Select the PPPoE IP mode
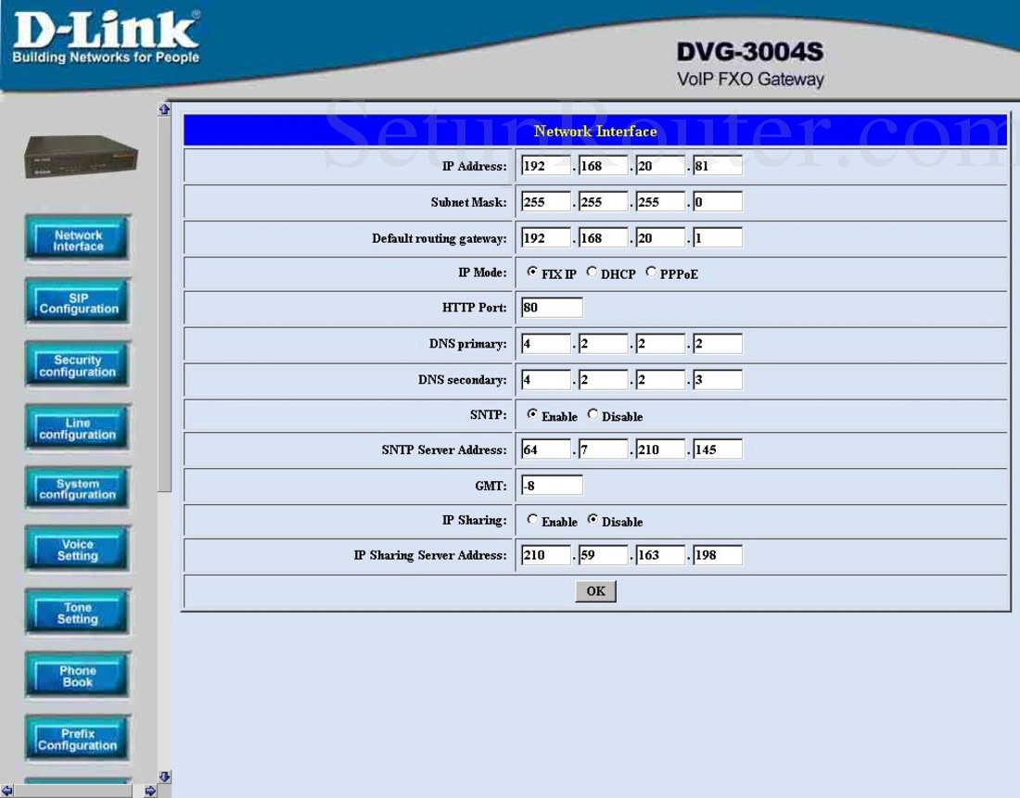The image size is (1020, 798). [x=650, y=272]
